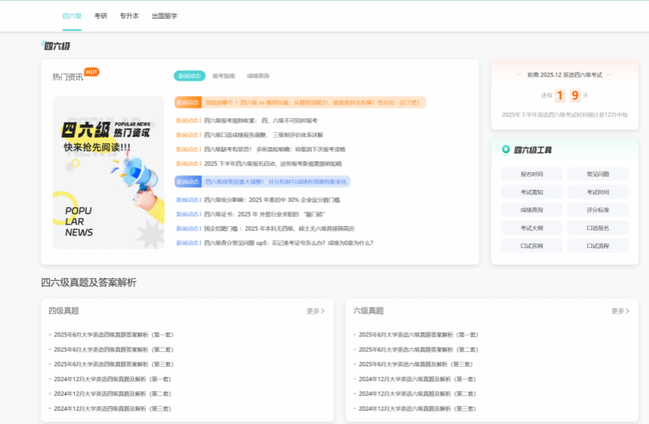
Task: Switch to the 考研 navigation tab
Action: tap(100, 16)
